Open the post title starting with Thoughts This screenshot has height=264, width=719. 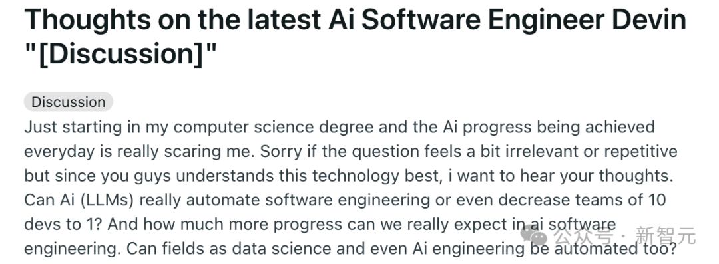pyautogui.click(x=355, y=37)
